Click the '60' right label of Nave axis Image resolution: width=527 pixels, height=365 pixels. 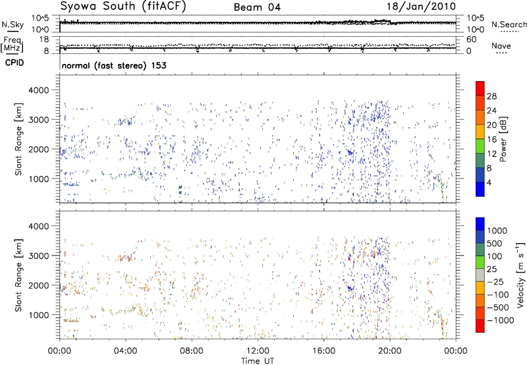click(x=471, y=40)
